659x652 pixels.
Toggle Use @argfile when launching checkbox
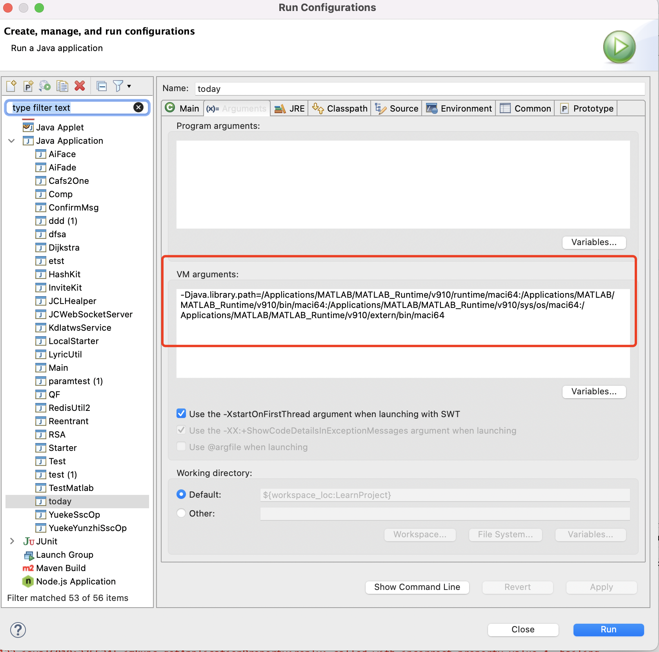click(181, 447)
